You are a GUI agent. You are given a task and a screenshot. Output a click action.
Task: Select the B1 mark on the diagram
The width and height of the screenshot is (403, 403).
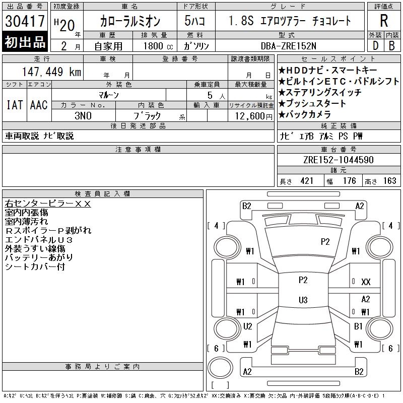pos(358,326)
